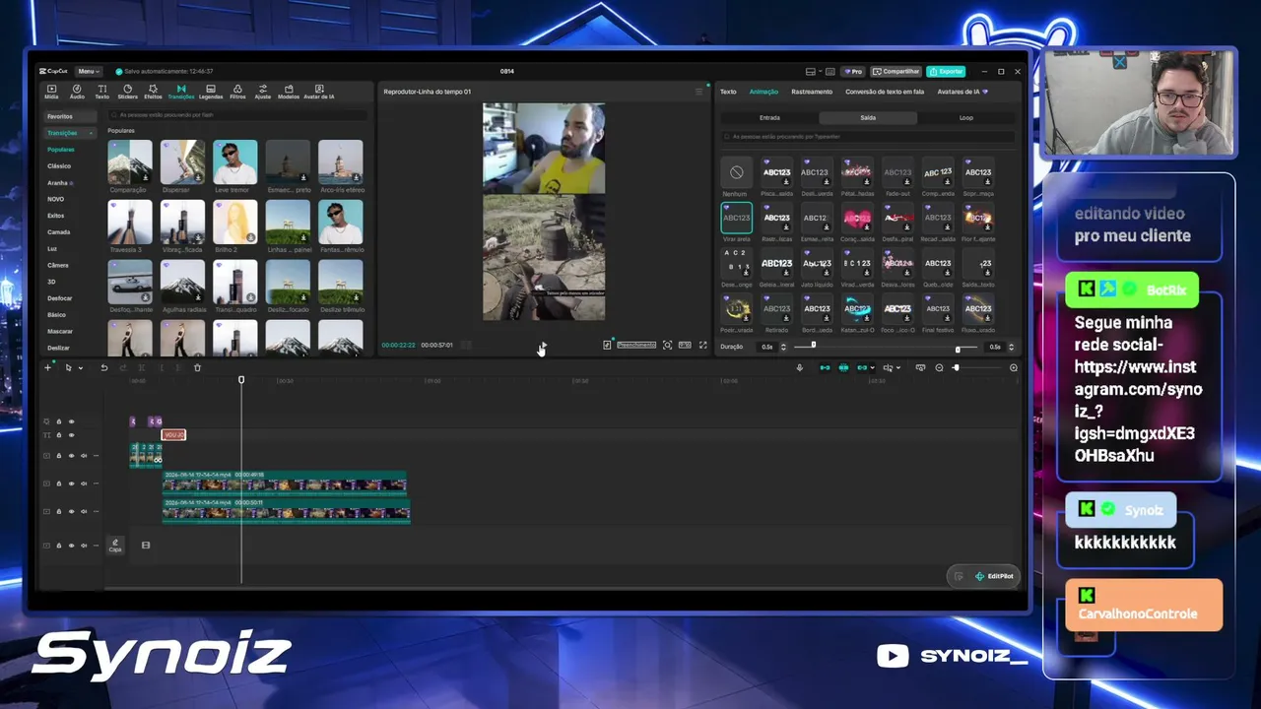
Task: Play the preview in the player
Action: (x=543, y=345)
